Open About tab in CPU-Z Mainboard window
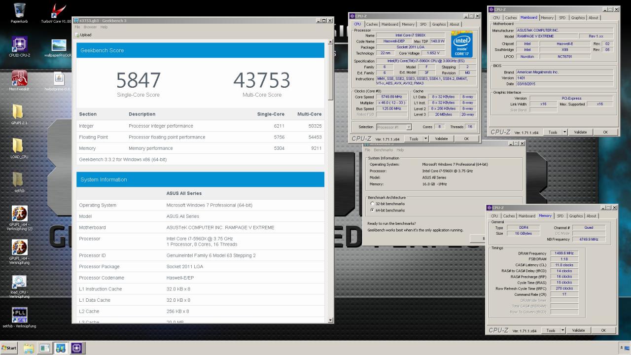This screenshot has height=355, width=631. point(594,18)
